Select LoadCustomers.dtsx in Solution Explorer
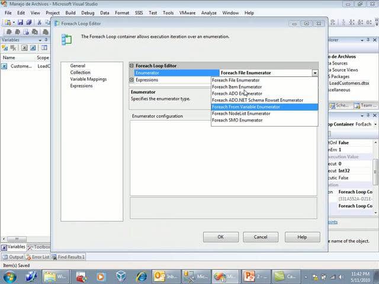This screenshot has height=284, width=379. tap(349, 83)
